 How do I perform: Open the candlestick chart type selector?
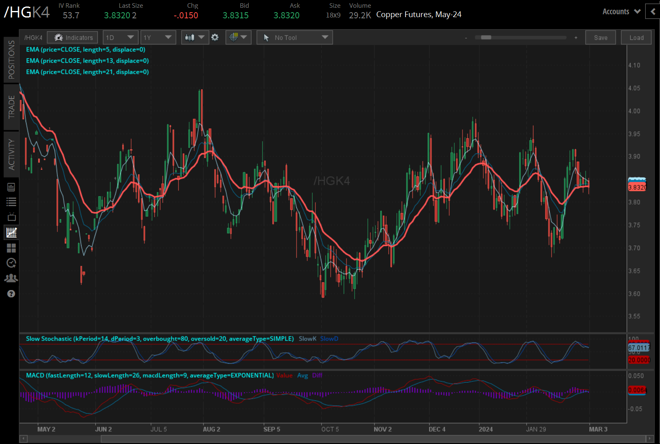(x=195, y=37)
